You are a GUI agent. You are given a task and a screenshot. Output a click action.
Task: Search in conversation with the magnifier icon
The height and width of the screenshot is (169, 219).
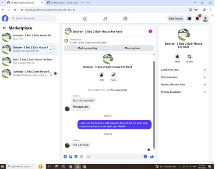pos(189,56)
